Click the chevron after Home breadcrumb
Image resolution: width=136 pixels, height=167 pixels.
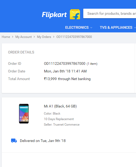coord(13,37)
